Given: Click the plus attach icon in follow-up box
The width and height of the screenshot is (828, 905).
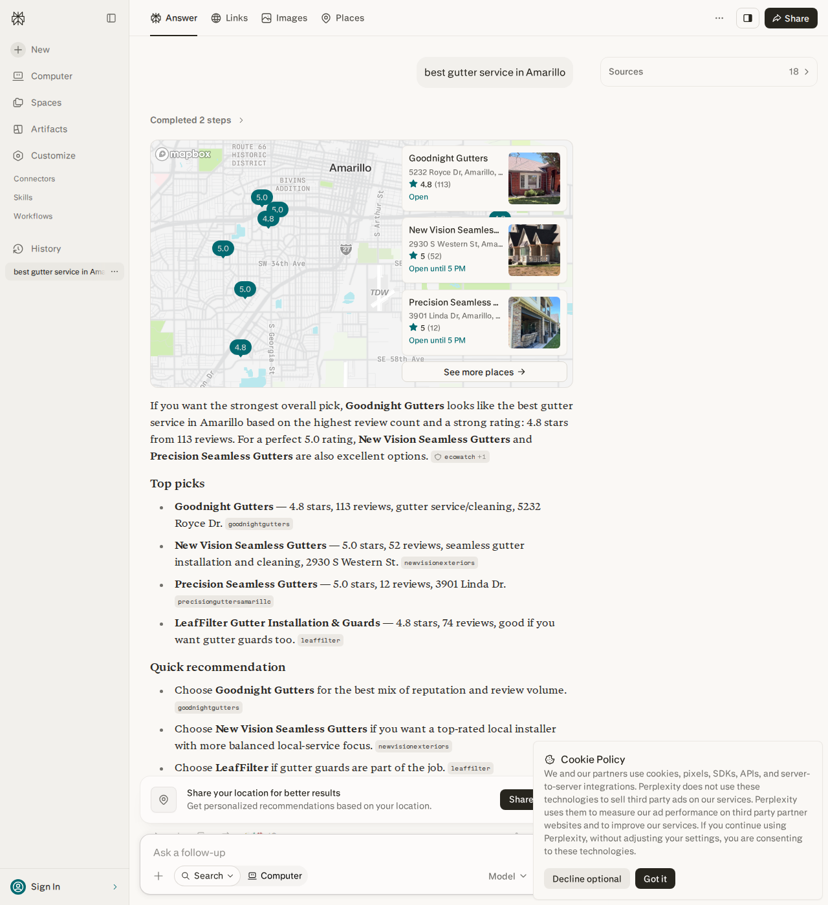Looking at the screenshot, I should tap(158, 876).
